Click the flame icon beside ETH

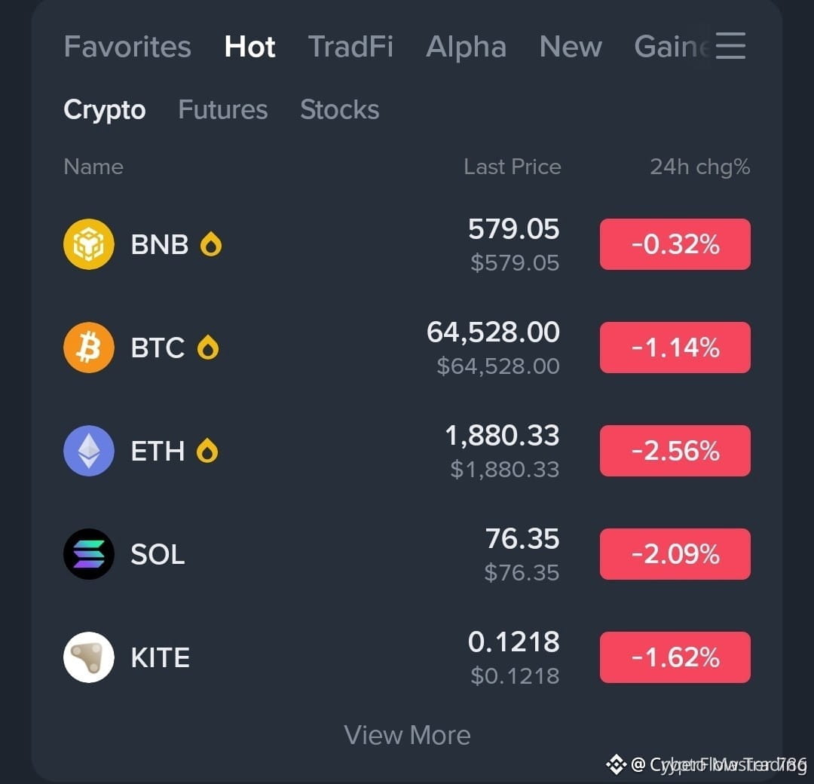207,451
